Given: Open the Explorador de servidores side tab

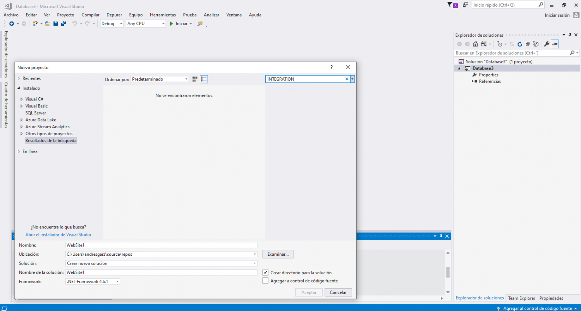Looking at the screenshot, I should click(6, 54).
